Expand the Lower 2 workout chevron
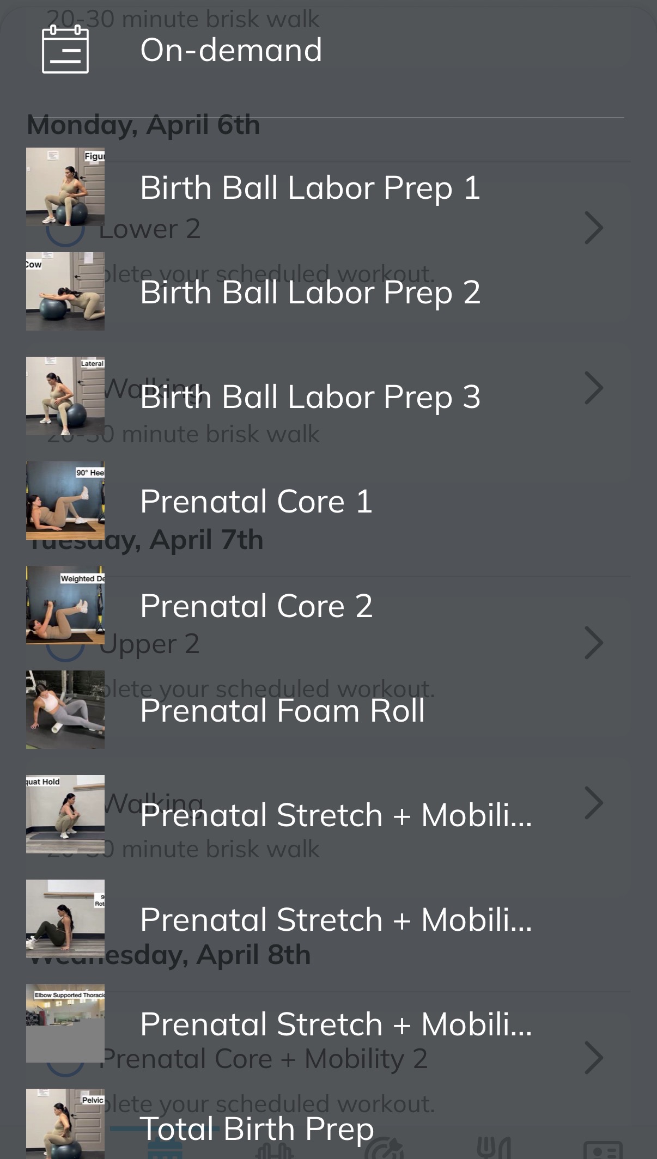This screenshot has width=657, height=1159. (594, 228)
